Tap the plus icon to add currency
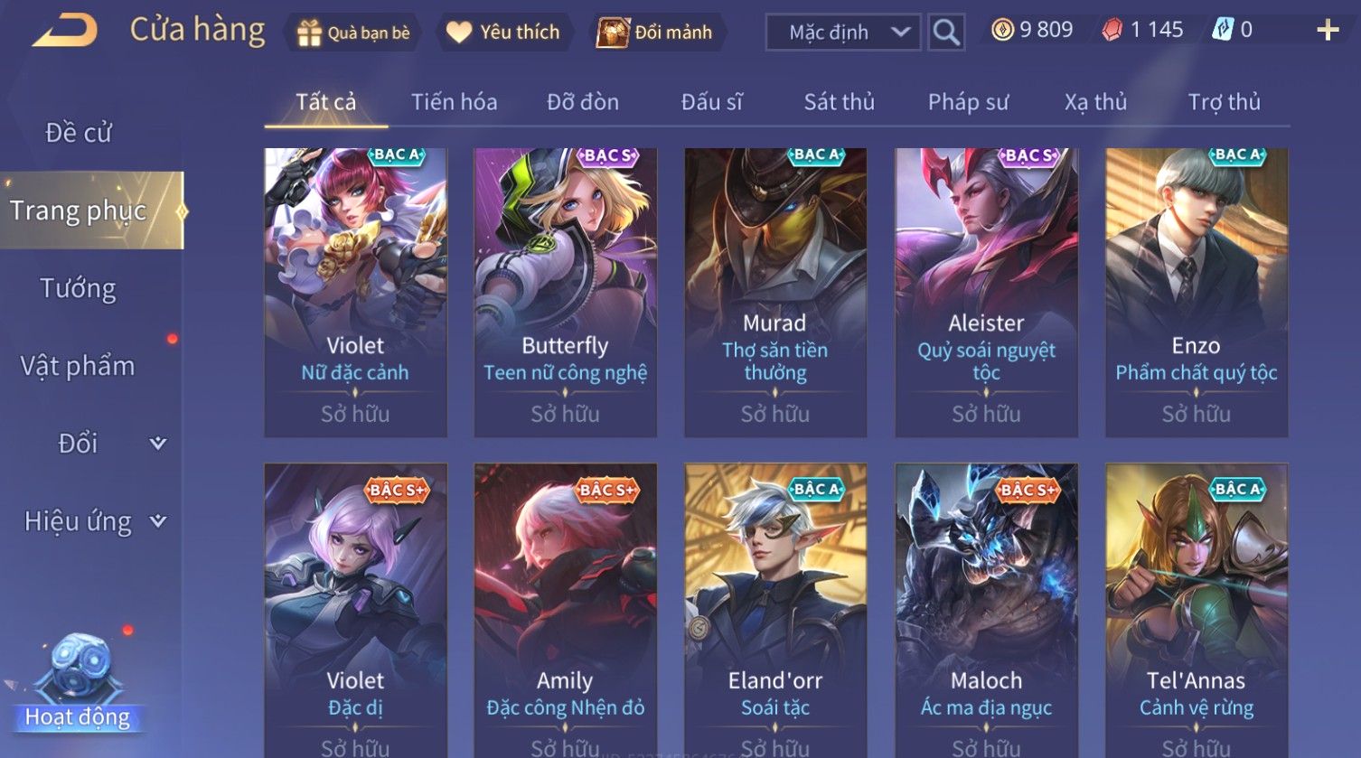The width and height of the screenshot is (1361, 758). pyautogui.click(x=1328, y=30)
